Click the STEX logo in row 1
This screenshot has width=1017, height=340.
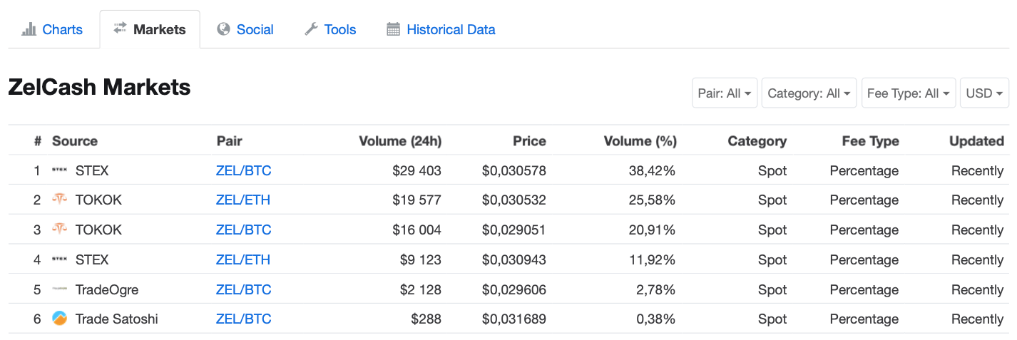(59, 171)
